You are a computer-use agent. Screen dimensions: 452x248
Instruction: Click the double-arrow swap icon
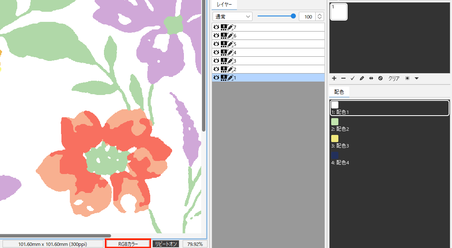pyautogui.click(x=371, y=78)
